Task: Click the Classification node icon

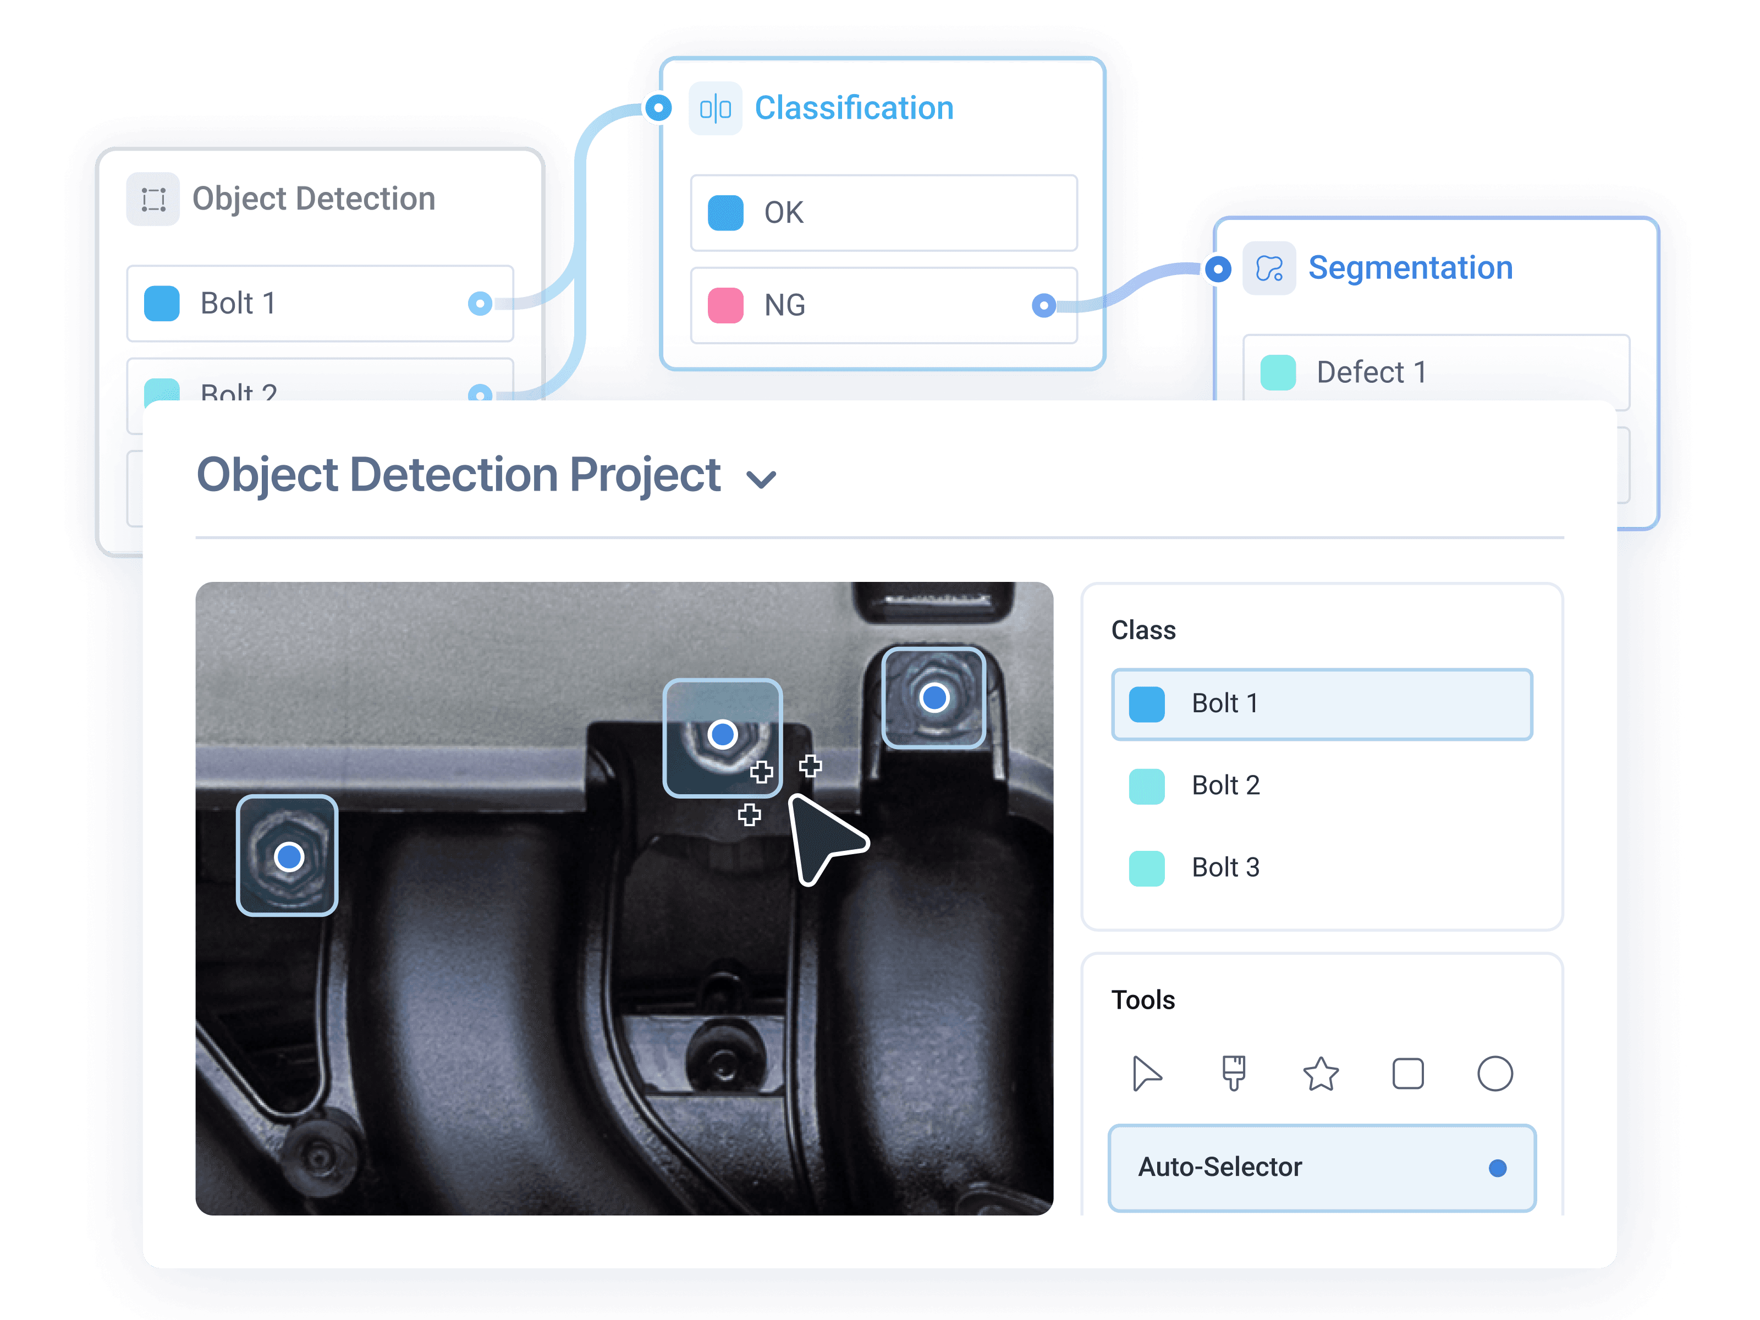Action: 716,109
